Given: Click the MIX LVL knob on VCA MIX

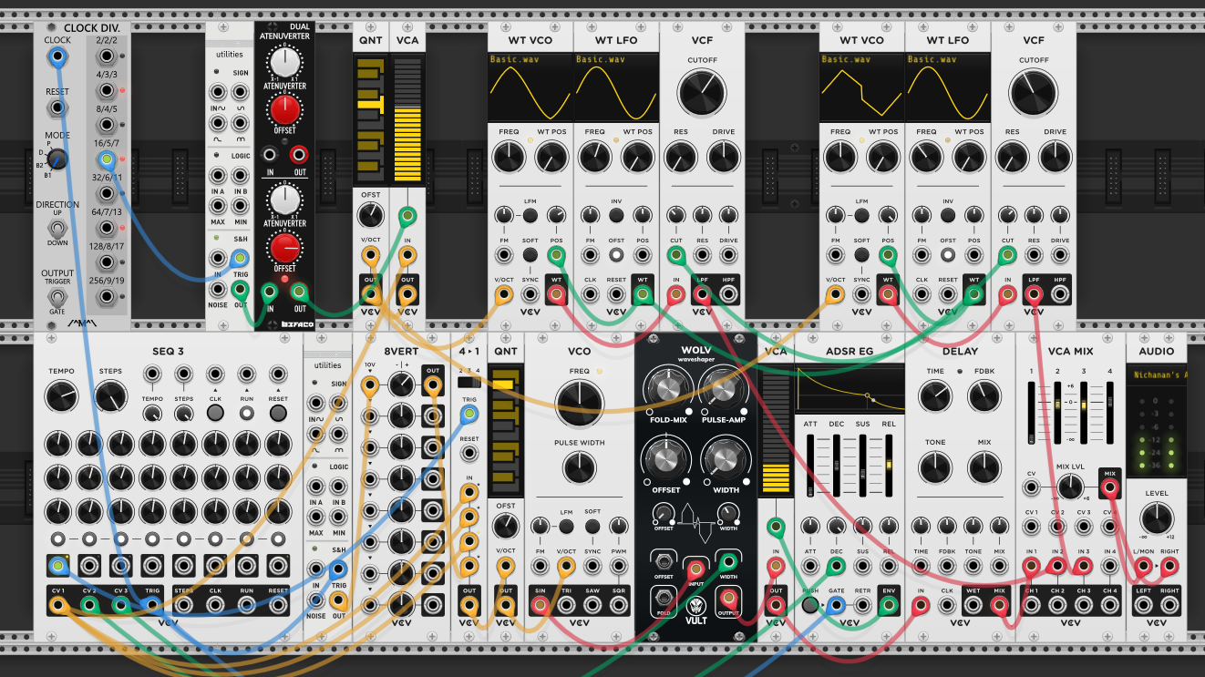Looking at the screenshot, I should [x=1070, y=487].
